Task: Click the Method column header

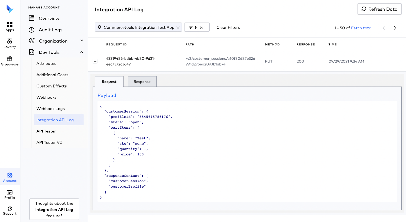Action: pyautogui.click(x=272, y=44)
